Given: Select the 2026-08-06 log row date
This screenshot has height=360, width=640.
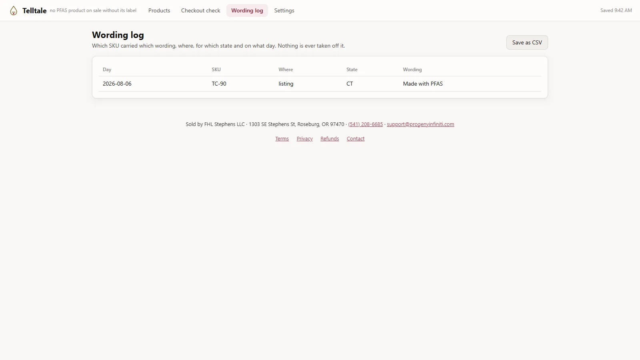Looking at the screenshot, I should coord(117,84).
